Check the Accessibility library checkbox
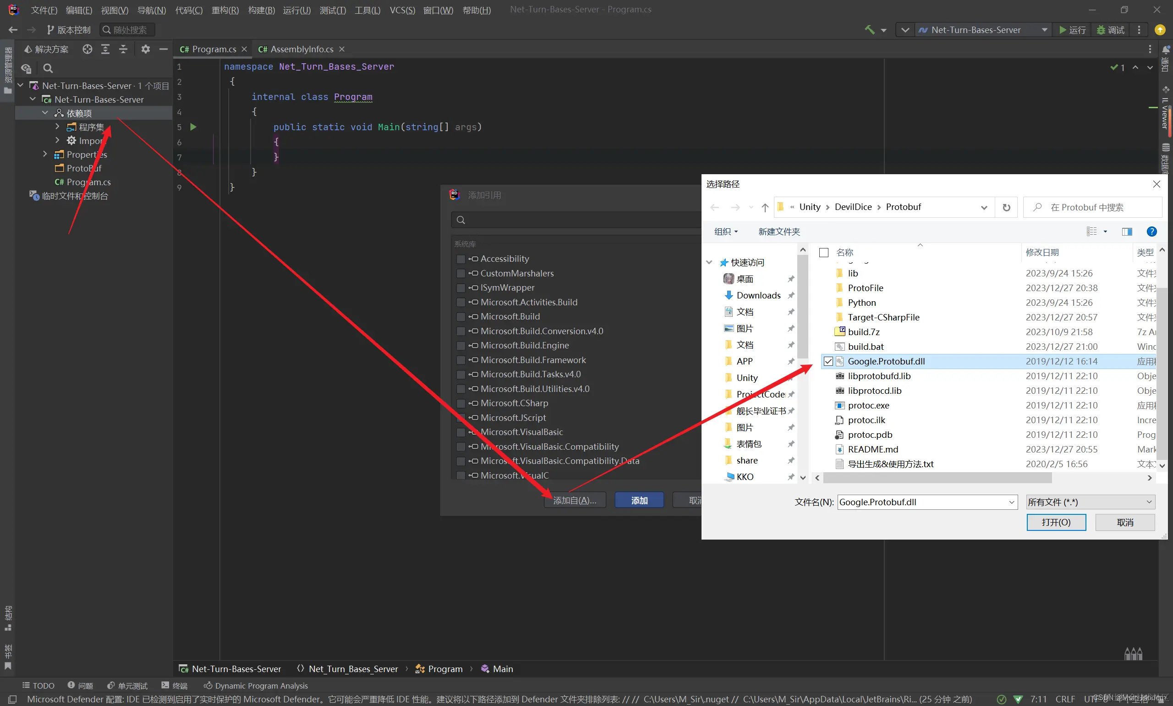The height and width of the screenshot is (706, 1173). coord(460,259)
